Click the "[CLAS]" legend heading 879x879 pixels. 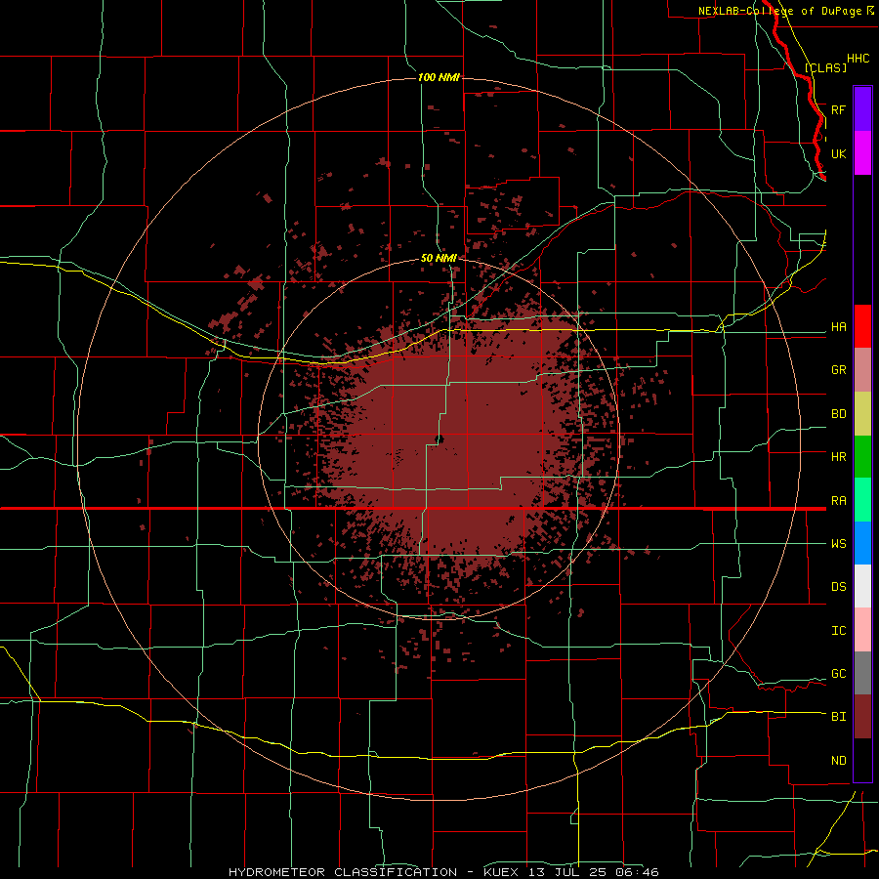(x=825, y=67)
